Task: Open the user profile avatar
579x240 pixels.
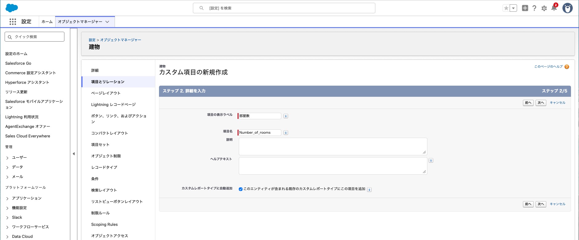Action: click(x=568, y=8)
